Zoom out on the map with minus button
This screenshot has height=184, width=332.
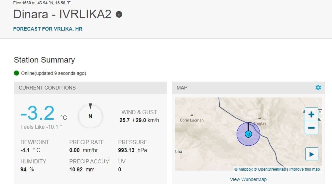(x=311, y=127)
